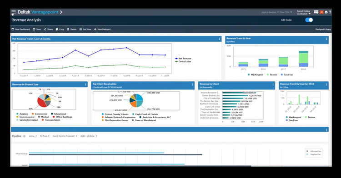Click Estimated Fee in Pipeline legend
341x178 pixels.
pos(314,151)
